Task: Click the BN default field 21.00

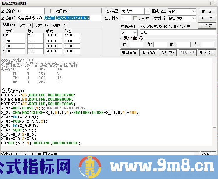Action: (x=72, y=51)
